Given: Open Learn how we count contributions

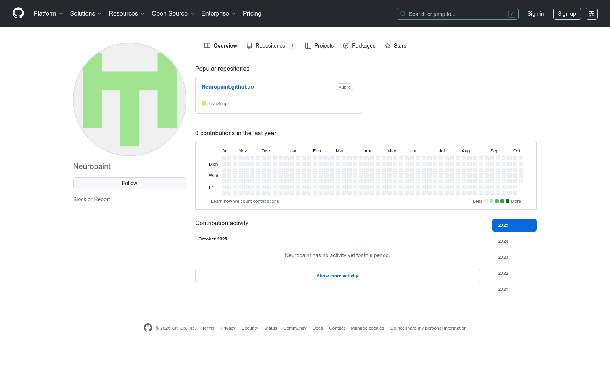Looking at the screenshot, I should [245, 201].
